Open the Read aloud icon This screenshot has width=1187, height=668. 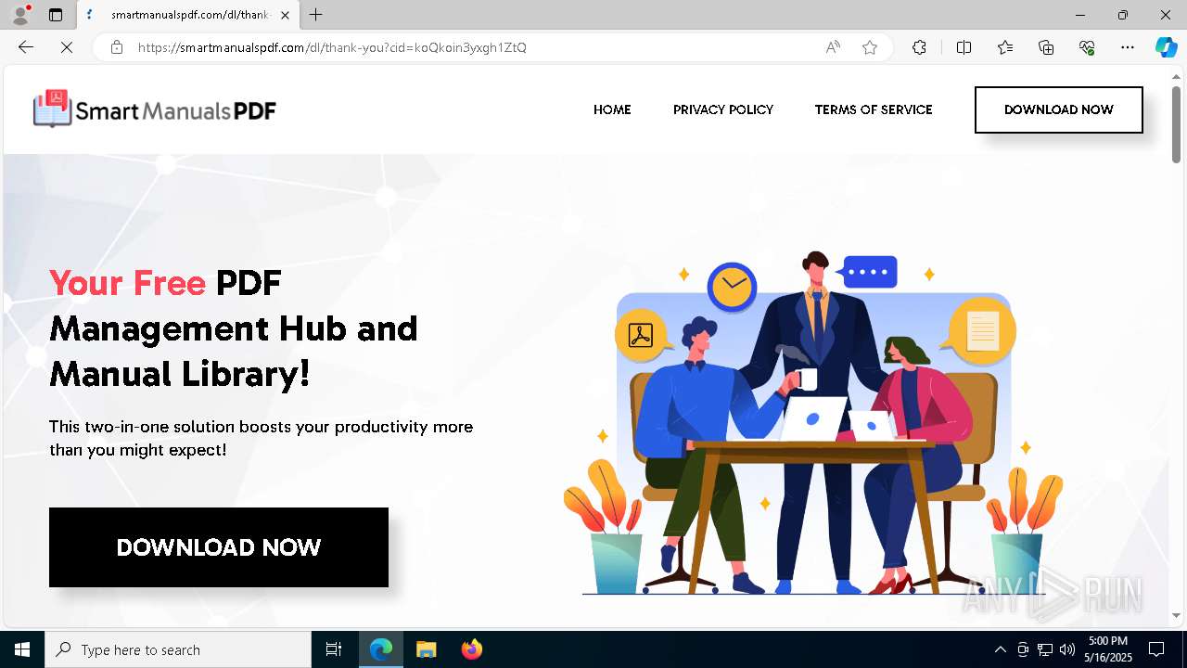[x=833, y=47]
